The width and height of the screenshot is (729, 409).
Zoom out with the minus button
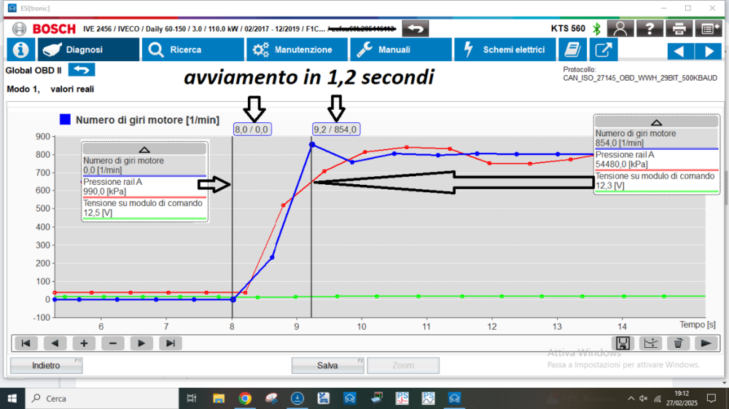[x=112, y=343]
